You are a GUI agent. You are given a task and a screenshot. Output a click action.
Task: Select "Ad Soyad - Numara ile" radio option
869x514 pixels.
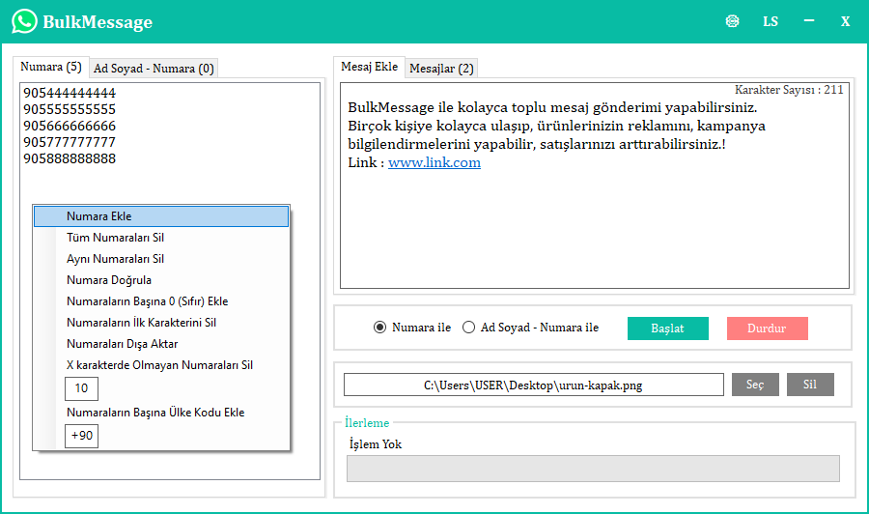pos(469,328)
